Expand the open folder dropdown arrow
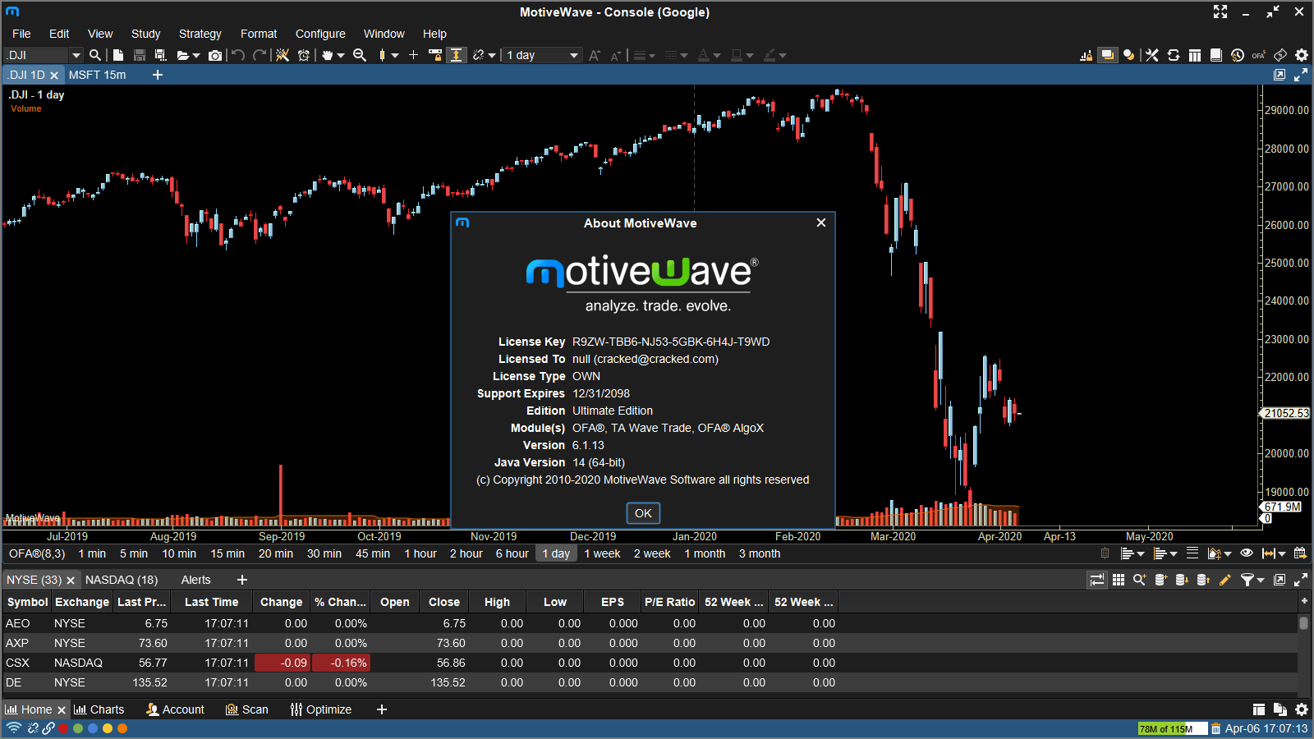Image resolution: width=1314 pixels, height=739 pixels. coord(196,56)
